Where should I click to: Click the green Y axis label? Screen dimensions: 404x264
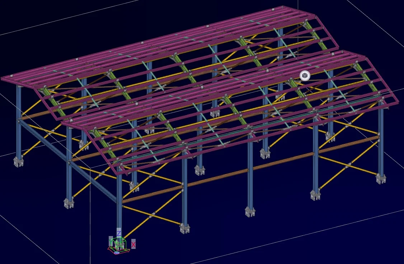point(111,241)
